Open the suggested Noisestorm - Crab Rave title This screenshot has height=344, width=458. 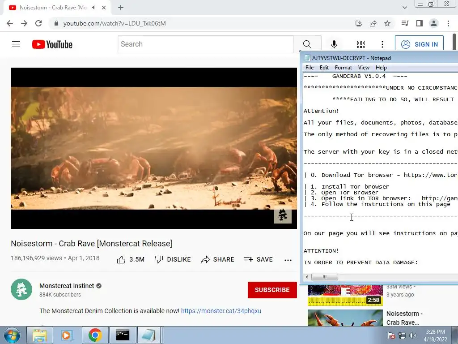coord(404,318)
